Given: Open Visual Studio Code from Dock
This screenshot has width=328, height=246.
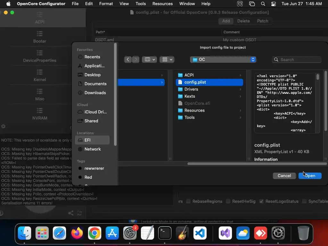Looking at the screenshot, I should click(200, 233).
